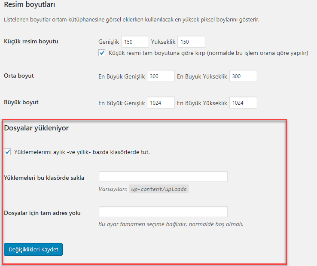Click the 'Orta boyut' label
The width and height of the screenshot is (317, 266).
[19, 76]
